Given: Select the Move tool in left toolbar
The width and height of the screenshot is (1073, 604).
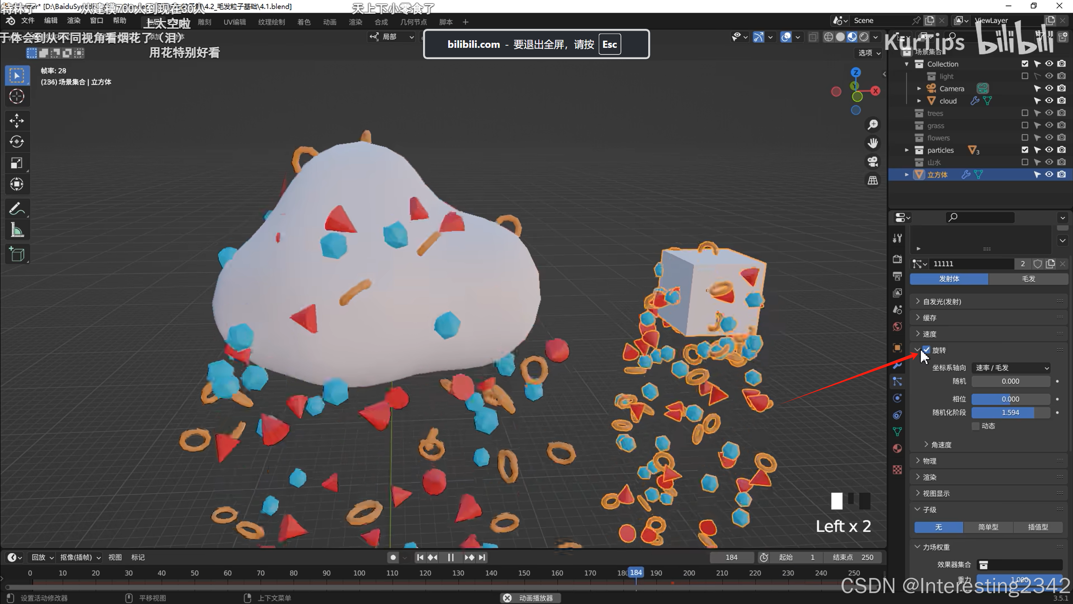Looking at the screenshot, I should click(17, 121).
